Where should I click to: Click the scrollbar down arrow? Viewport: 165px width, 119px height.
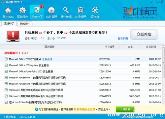point(164,103)
